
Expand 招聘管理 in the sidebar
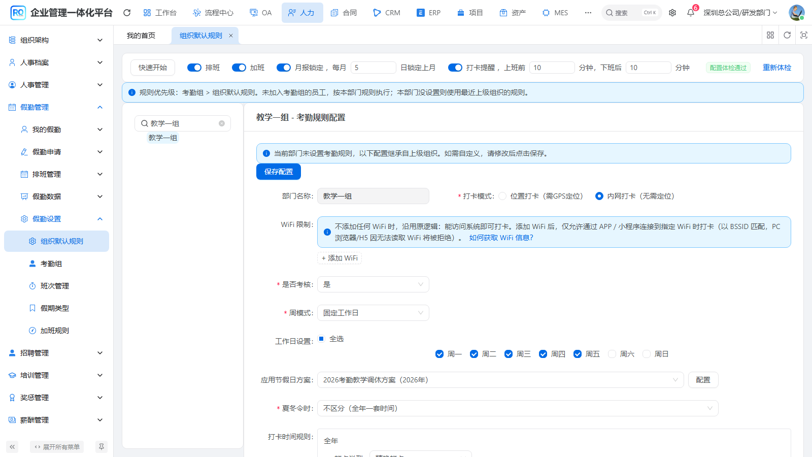(57, 353)
